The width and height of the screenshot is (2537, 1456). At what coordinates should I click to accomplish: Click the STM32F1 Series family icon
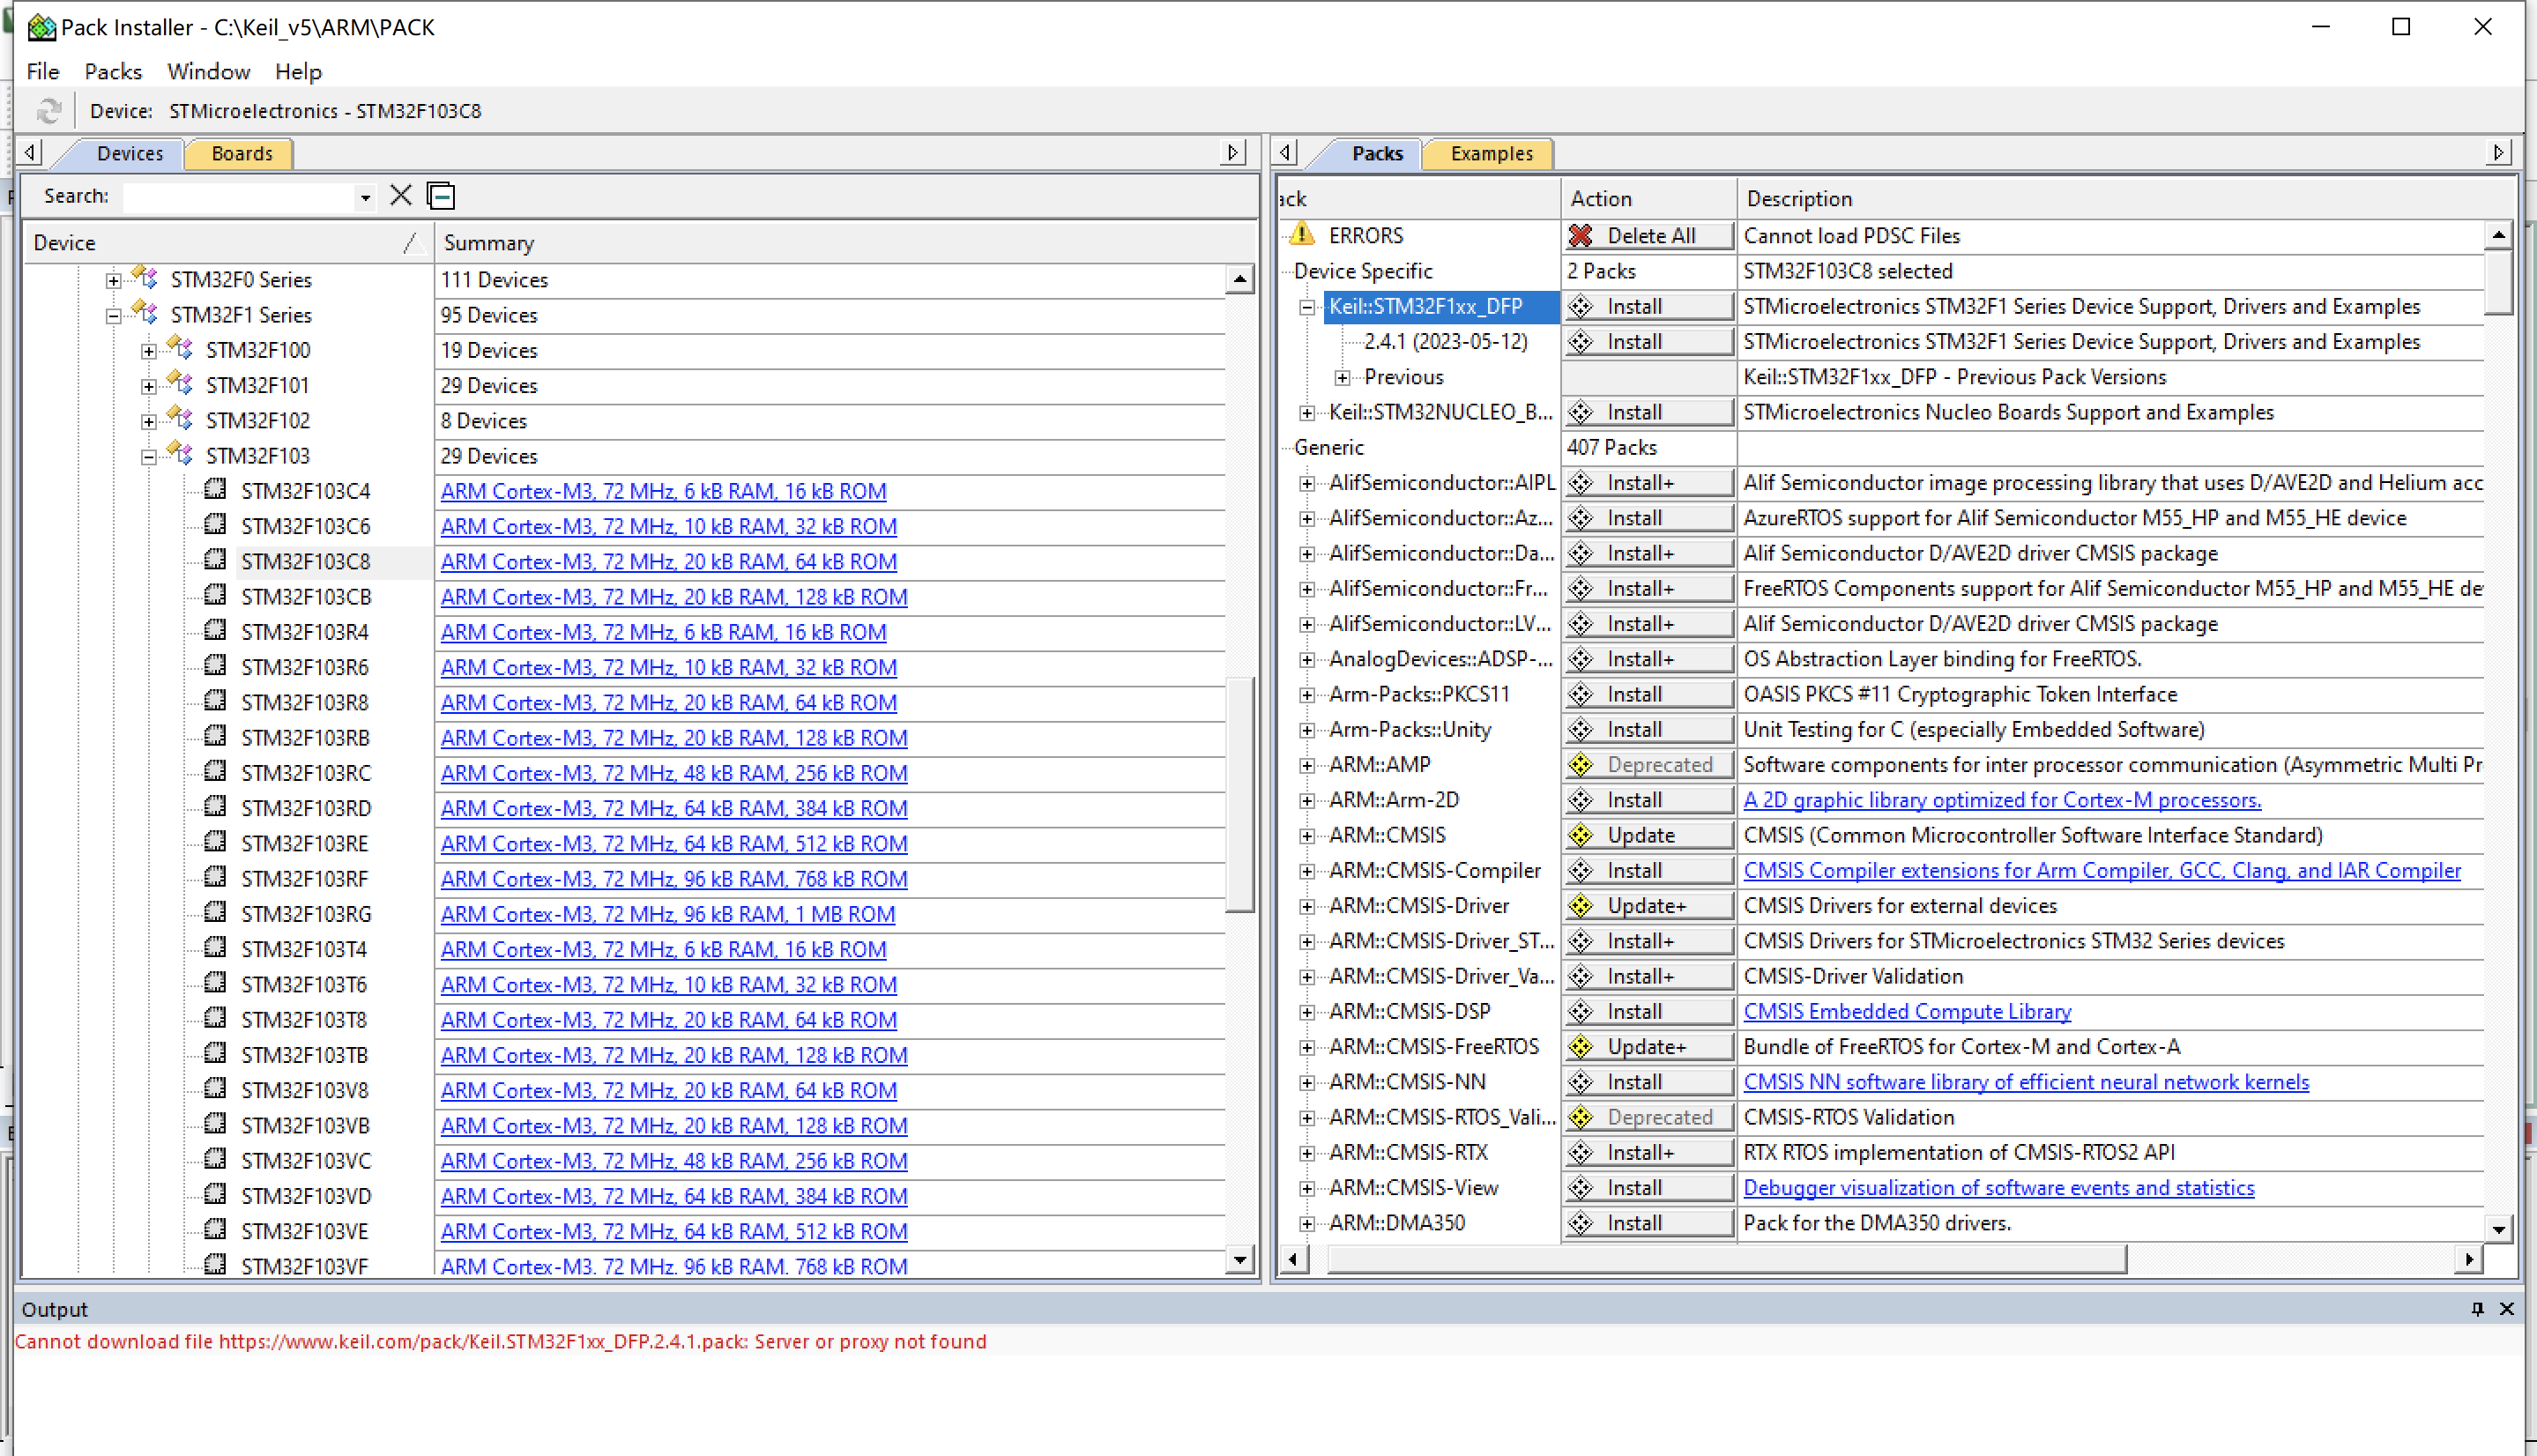(146, 313)
